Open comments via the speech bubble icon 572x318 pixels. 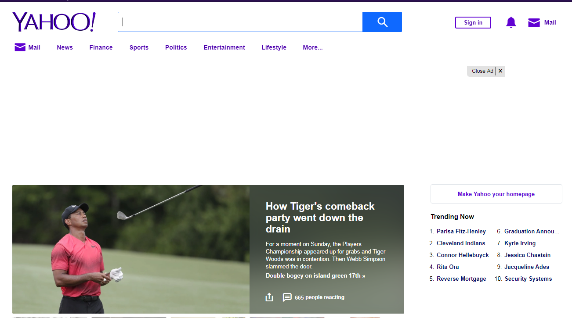pyautogui.click(x=287, y=297)
